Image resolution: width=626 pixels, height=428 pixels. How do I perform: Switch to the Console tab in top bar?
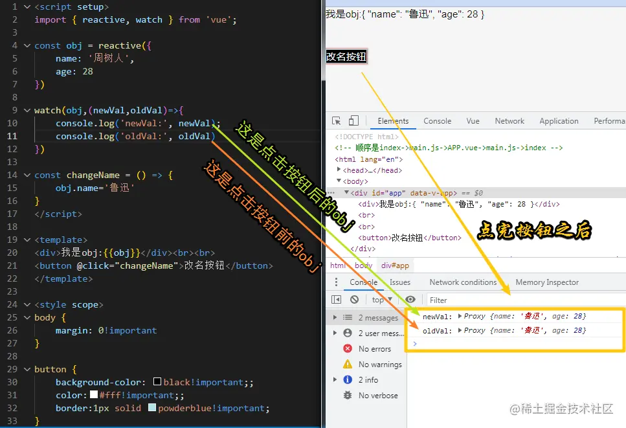(437, 121)
